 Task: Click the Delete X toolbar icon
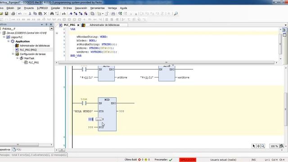(45, 13)
